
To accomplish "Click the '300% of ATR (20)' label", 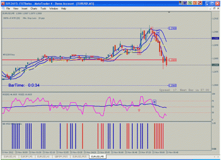I will click(12, 18).
